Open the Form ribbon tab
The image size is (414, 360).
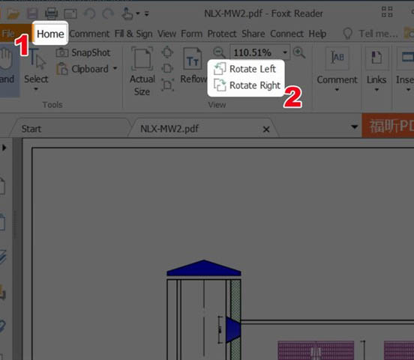[192, 34]
